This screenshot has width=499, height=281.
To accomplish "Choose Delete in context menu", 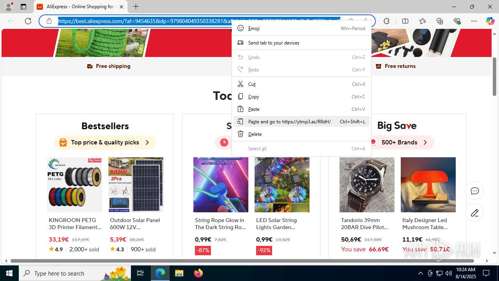I will coord(301,134).
